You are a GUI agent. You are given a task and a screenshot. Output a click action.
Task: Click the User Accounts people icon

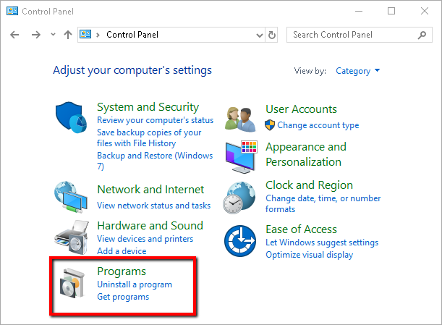pos(241,117)
